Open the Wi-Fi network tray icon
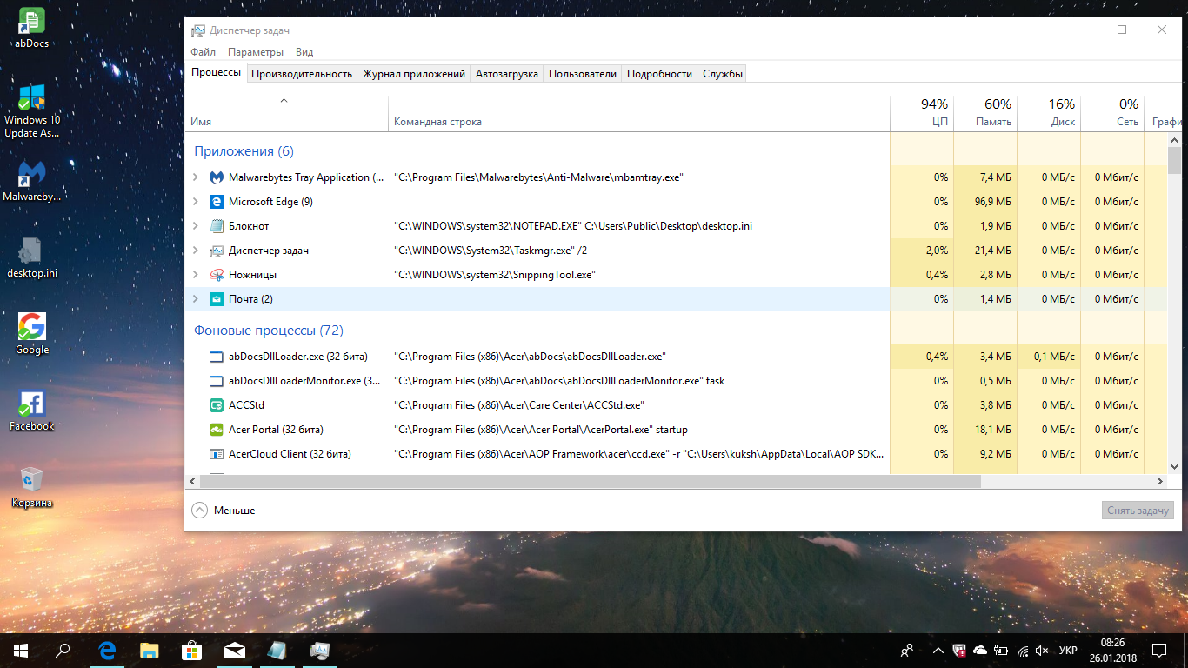Image resolution: width=1188 pixels, height=668 pixels. [x=1022, y=651]
